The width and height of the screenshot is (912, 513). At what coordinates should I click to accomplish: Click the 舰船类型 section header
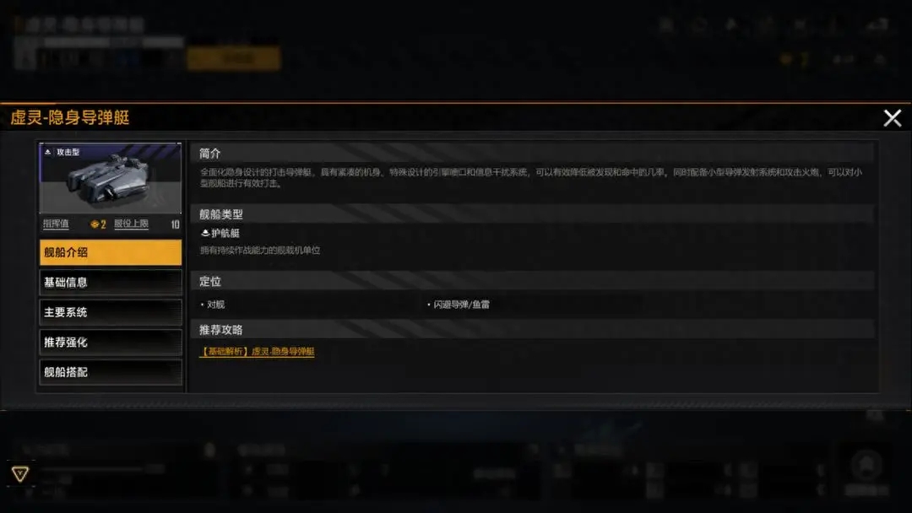(x=221, y=214)
